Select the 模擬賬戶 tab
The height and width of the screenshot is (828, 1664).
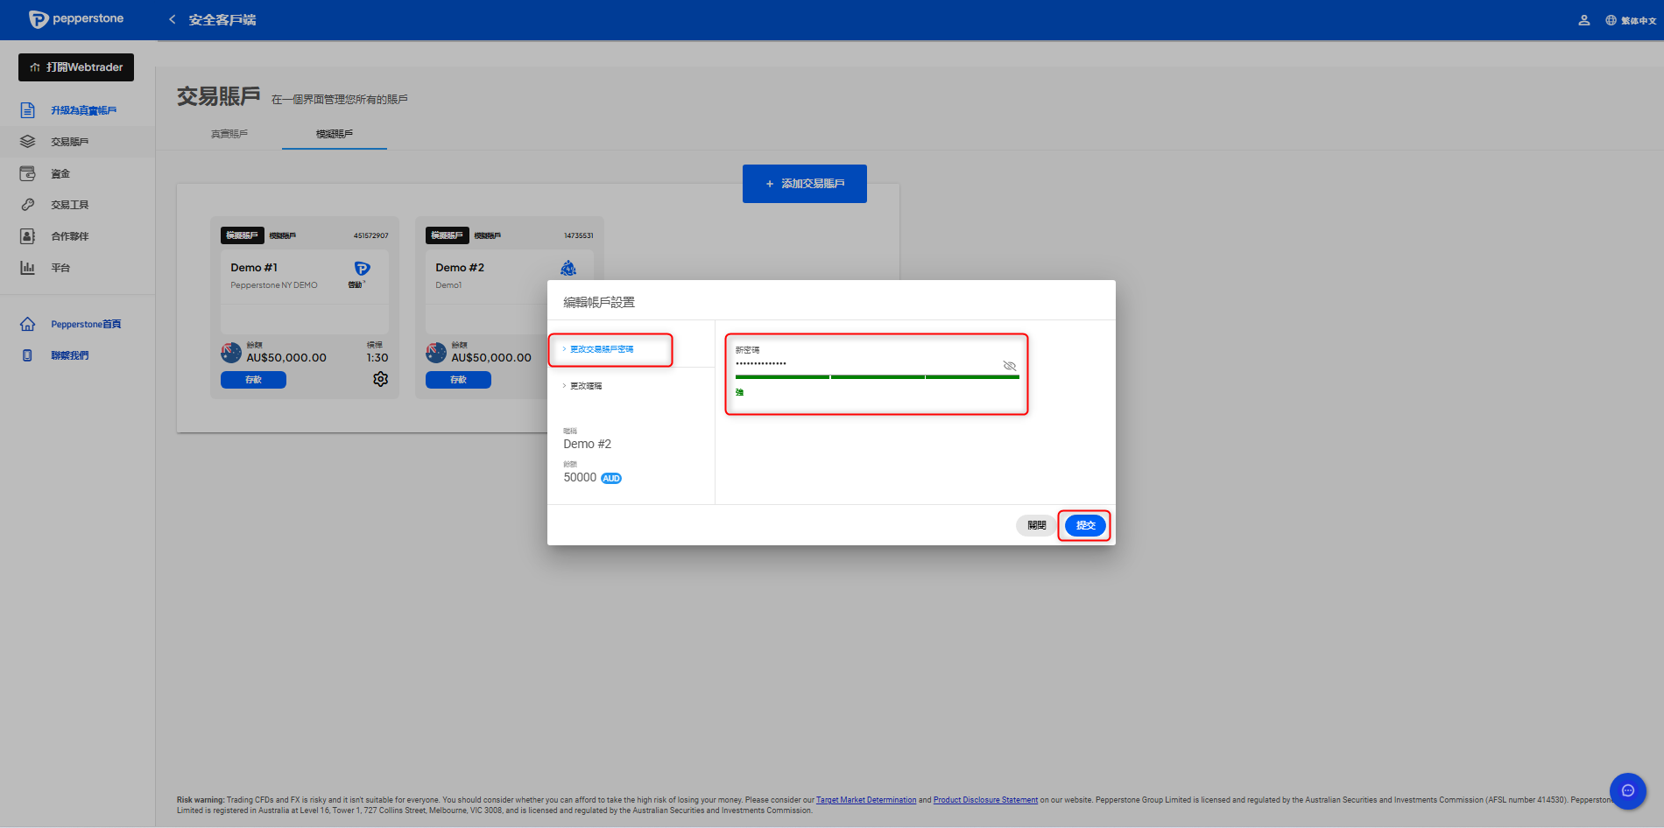[335, 134]
